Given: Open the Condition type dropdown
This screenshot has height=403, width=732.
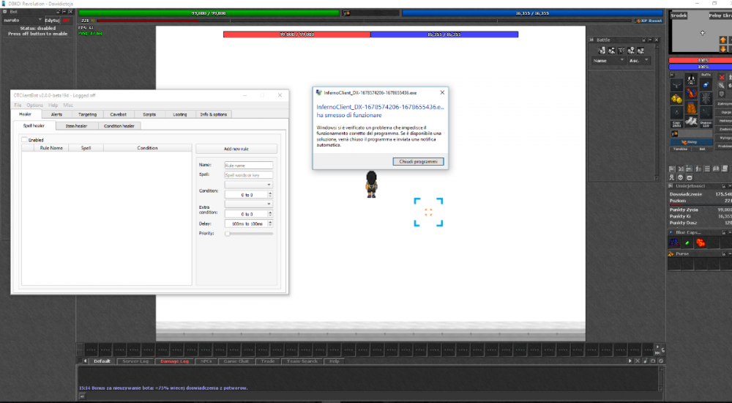Looking at the screenshot, I should [248, 185].
